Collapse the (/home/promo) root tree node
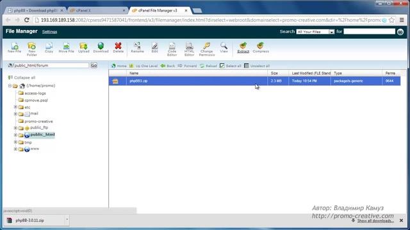The image size is (410, 230). tap(10, 86)
